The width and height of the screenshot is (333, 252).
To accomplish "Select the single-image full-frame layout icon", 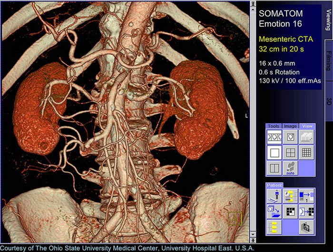I will [x=274, y=153].
